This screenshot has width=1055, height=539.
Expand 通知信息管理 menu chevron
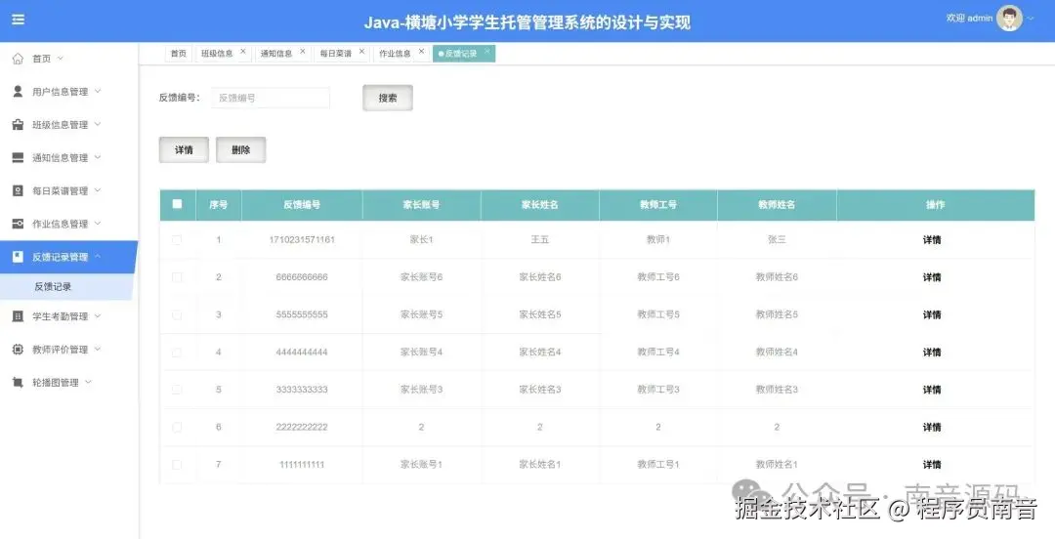(98, 157)
